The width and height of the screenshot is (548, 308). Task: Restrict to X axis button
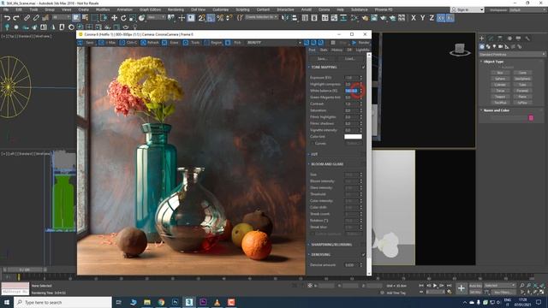point(414,17)
